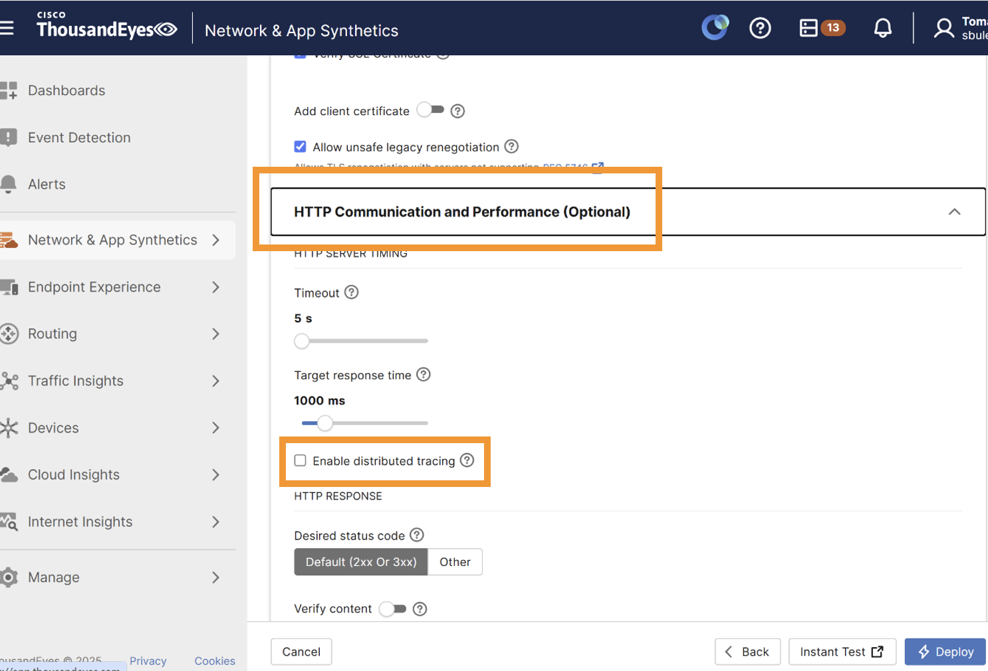Toggle Add client certificate switch
988x671 pixels.
point(430,110)
